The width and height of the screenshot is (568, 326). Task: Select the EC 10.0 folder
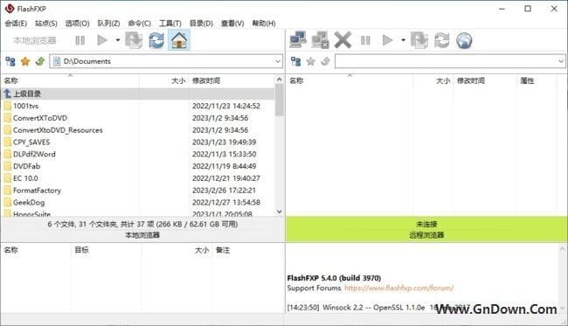138,178
